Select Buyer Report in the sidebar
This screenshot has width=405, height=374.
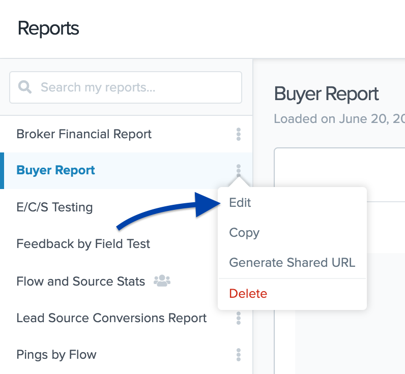(56, 170)
